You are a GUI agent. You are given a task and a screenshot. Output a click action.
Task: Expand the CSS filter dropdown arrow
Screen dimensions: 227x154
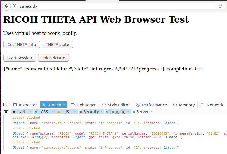pos(53,112)
